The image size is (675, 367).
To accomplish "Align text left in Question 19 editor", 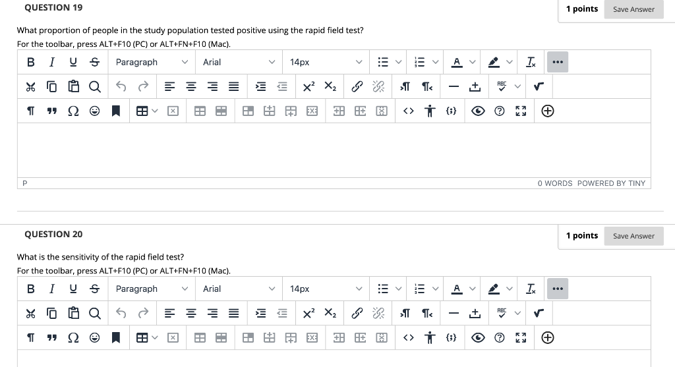I will (169, 86).
